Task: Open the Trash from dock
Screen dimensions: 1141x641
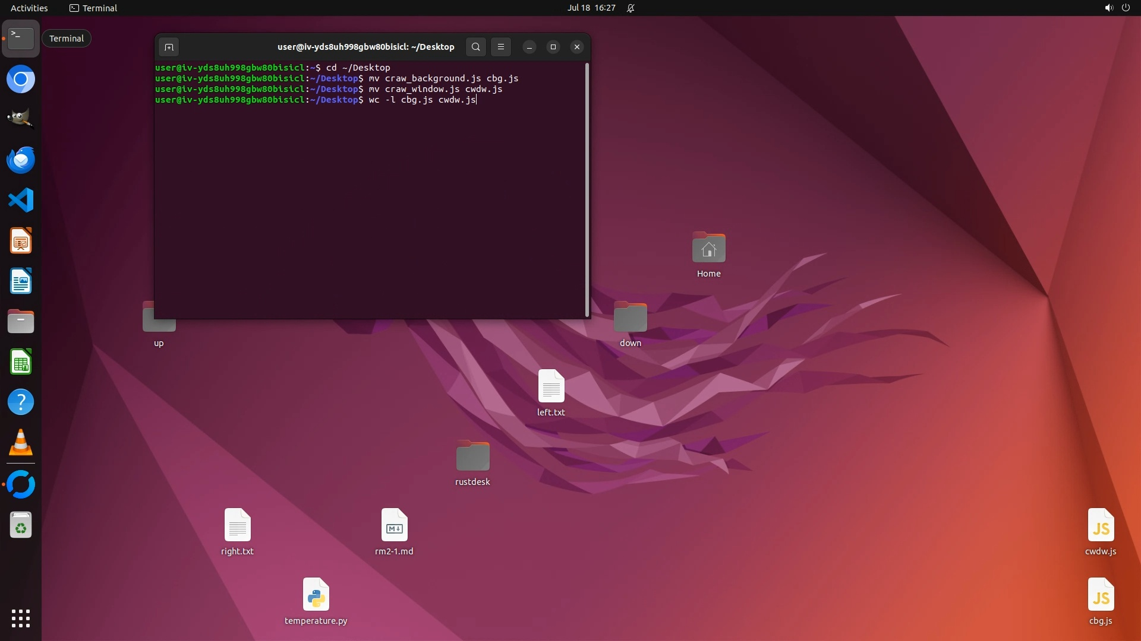Action: (21, 525)
